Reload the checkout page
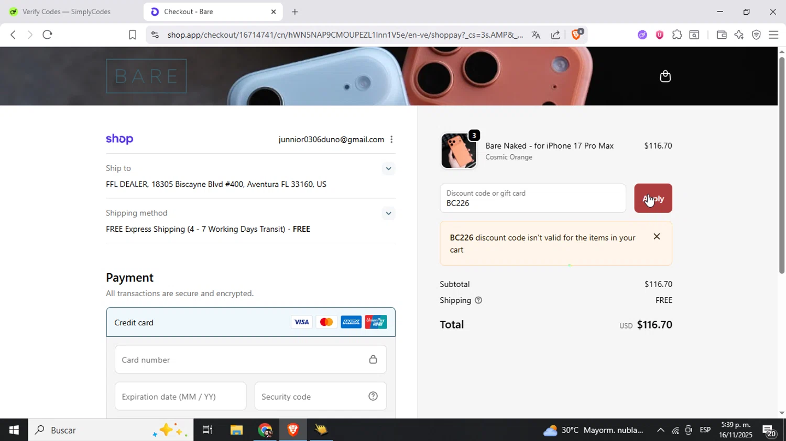This screenshot has height=441, width=786. click(x=48, y=35)
